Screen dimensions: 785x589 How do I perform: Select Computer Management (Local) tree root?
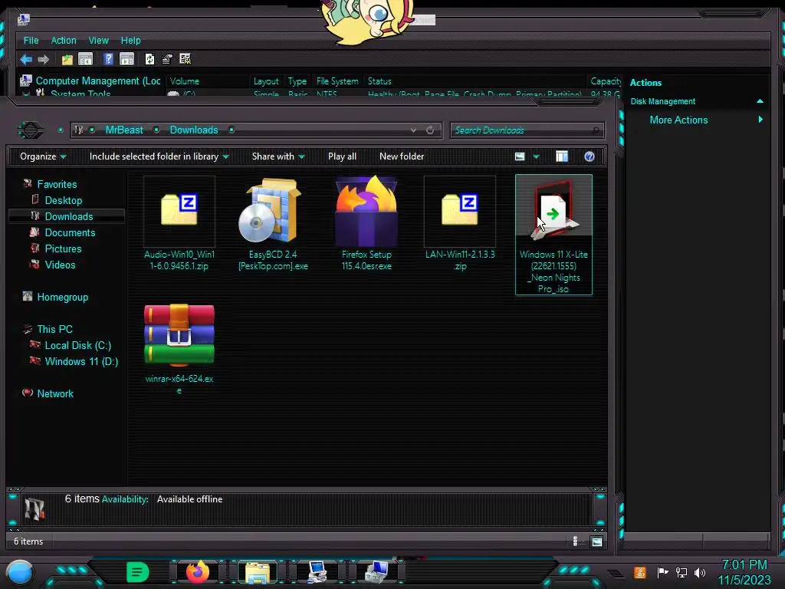[90, 81]
